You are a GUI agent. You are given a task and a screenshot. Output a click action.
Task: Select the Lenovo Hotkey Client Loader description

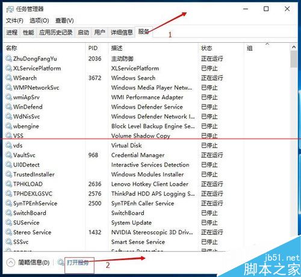[150, 184]
